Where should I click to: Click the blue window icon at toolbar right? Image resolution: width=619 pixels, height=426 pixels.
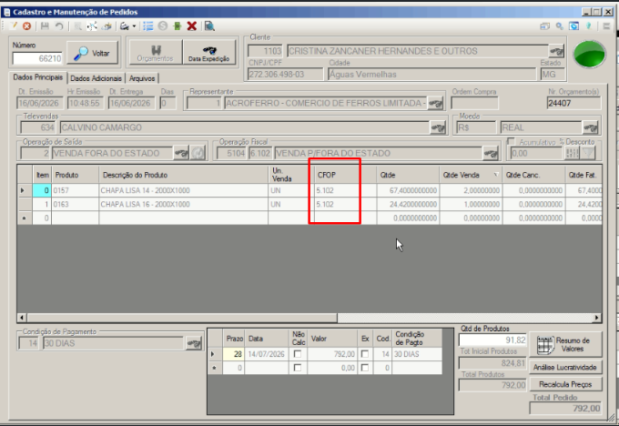tap(574, 26)
